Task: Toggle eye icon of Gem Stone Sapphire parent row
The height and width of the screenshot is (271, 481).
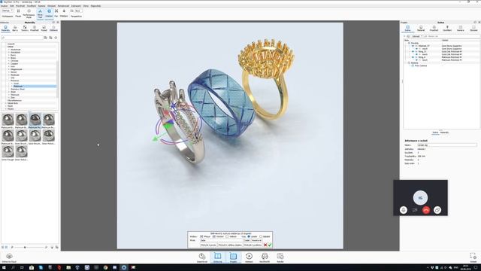Action: tap(413, 46)
